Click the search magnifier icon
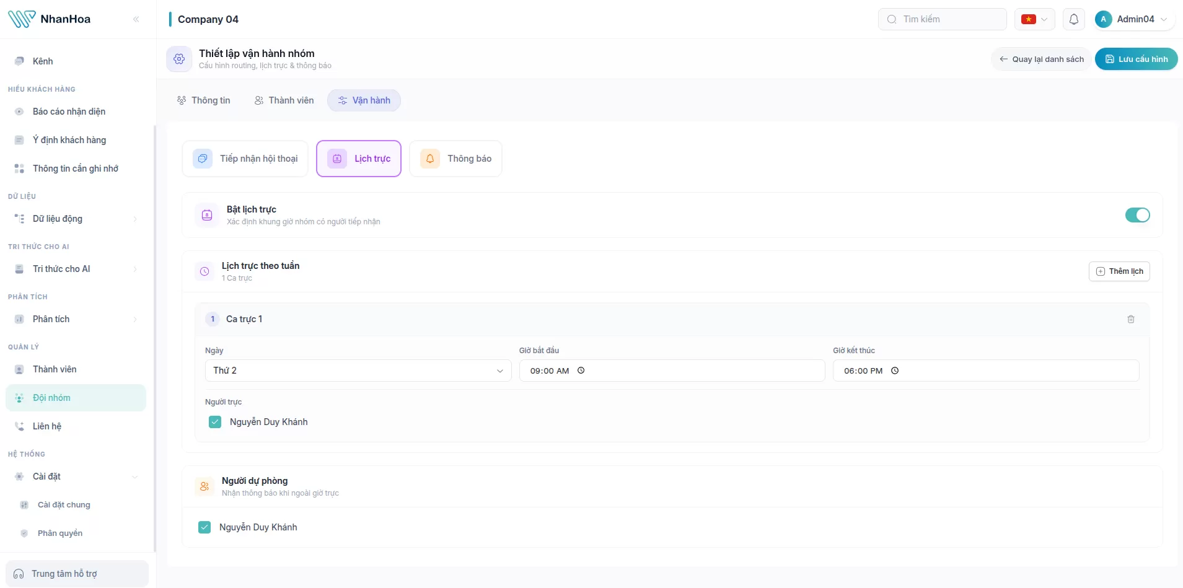The width and height of the screenshot is (1183, 588). click(891, 19)
